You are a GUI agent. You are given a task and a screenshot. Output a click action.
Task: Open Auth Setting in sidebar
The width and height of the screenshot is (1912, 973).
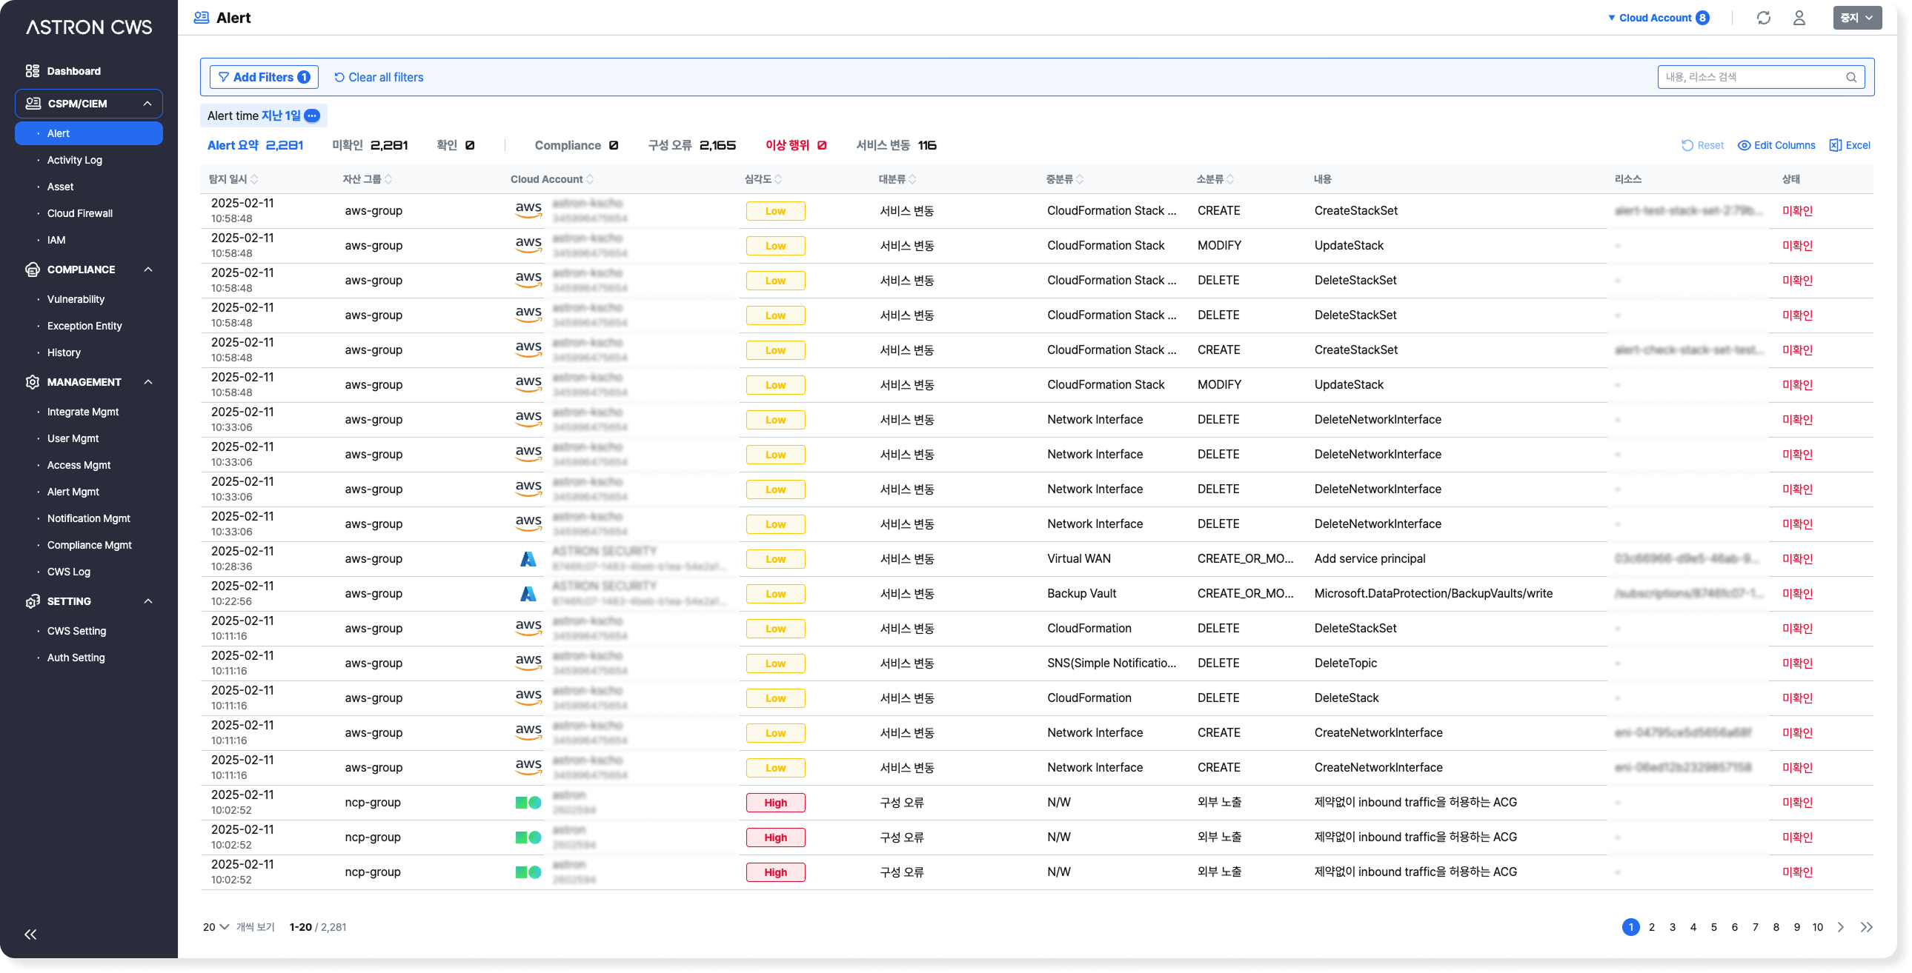pos(76,658)
